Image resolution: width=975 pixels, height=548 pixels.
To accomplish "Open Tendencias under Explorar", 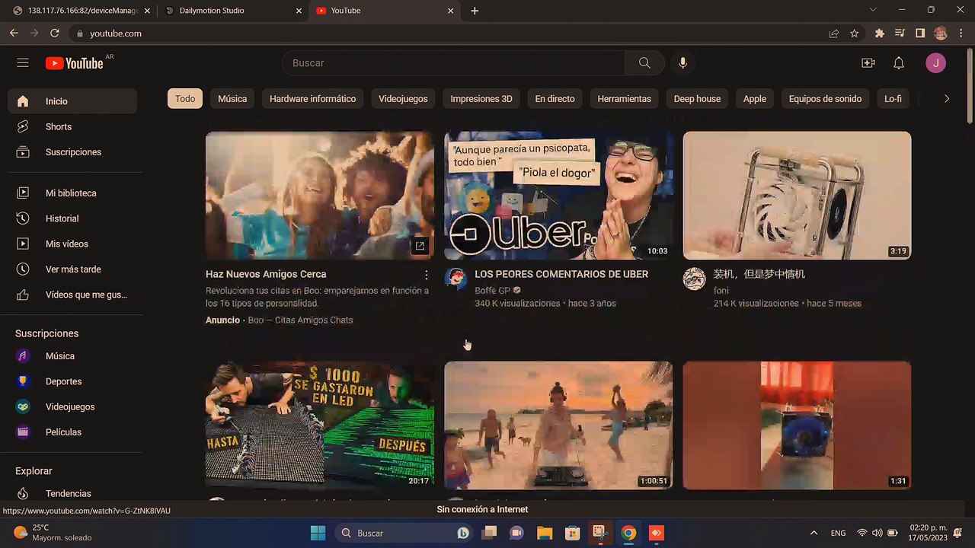I will click(x=72, y=494).
